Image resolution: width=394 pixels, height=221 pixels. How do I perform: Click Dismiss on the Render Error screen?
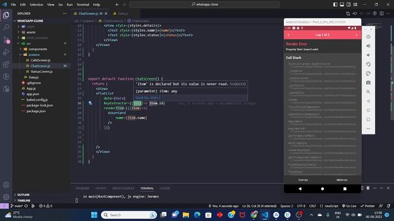click(x=303, y=180)
